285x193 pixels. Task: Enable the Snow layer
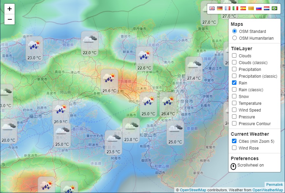[234, 96]
